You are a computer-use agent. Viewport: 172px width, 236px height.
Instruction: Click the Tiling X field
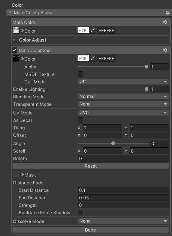click(102, 128)
